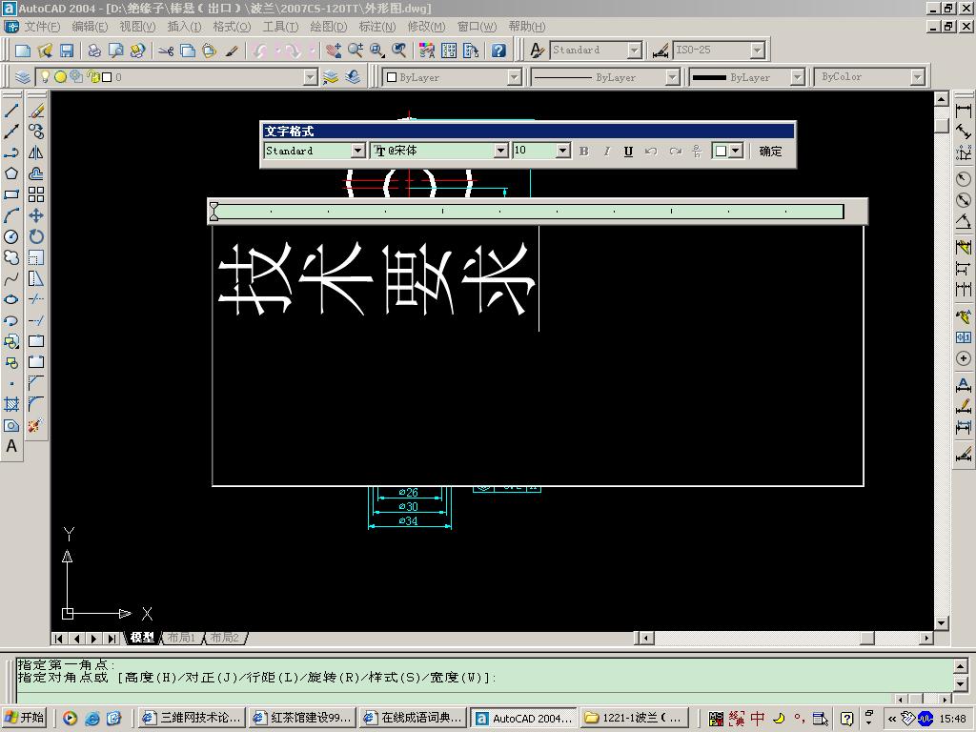The image size is (976, 732).
Task: Open the Layer Properties Manager icon
Action: coord(23,77)
